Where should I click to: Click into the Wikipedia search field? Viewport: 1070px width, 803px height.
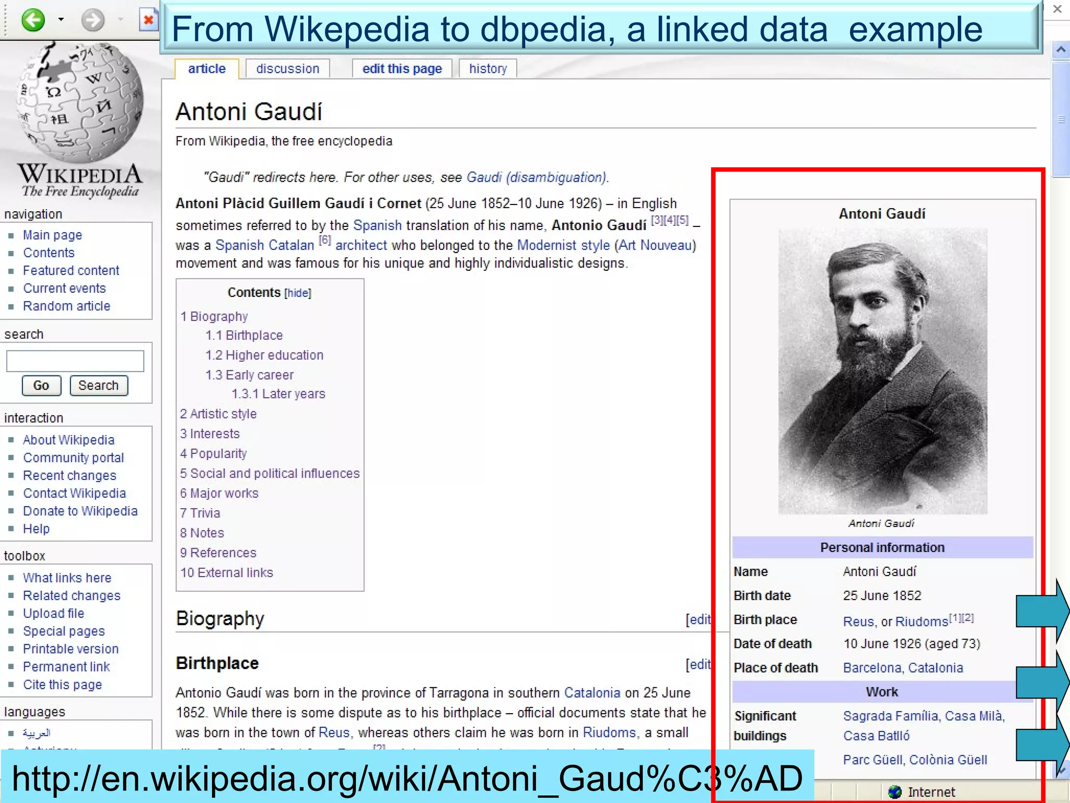[x=75, y=361]
